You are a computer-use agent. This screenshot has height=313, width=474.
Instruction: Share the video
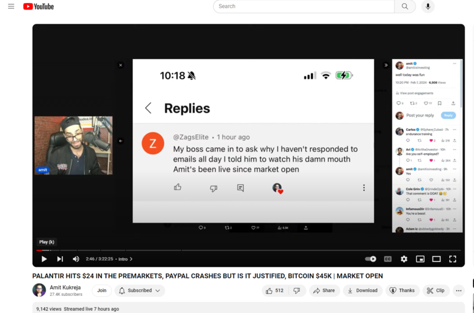click(x=324, y=291)
